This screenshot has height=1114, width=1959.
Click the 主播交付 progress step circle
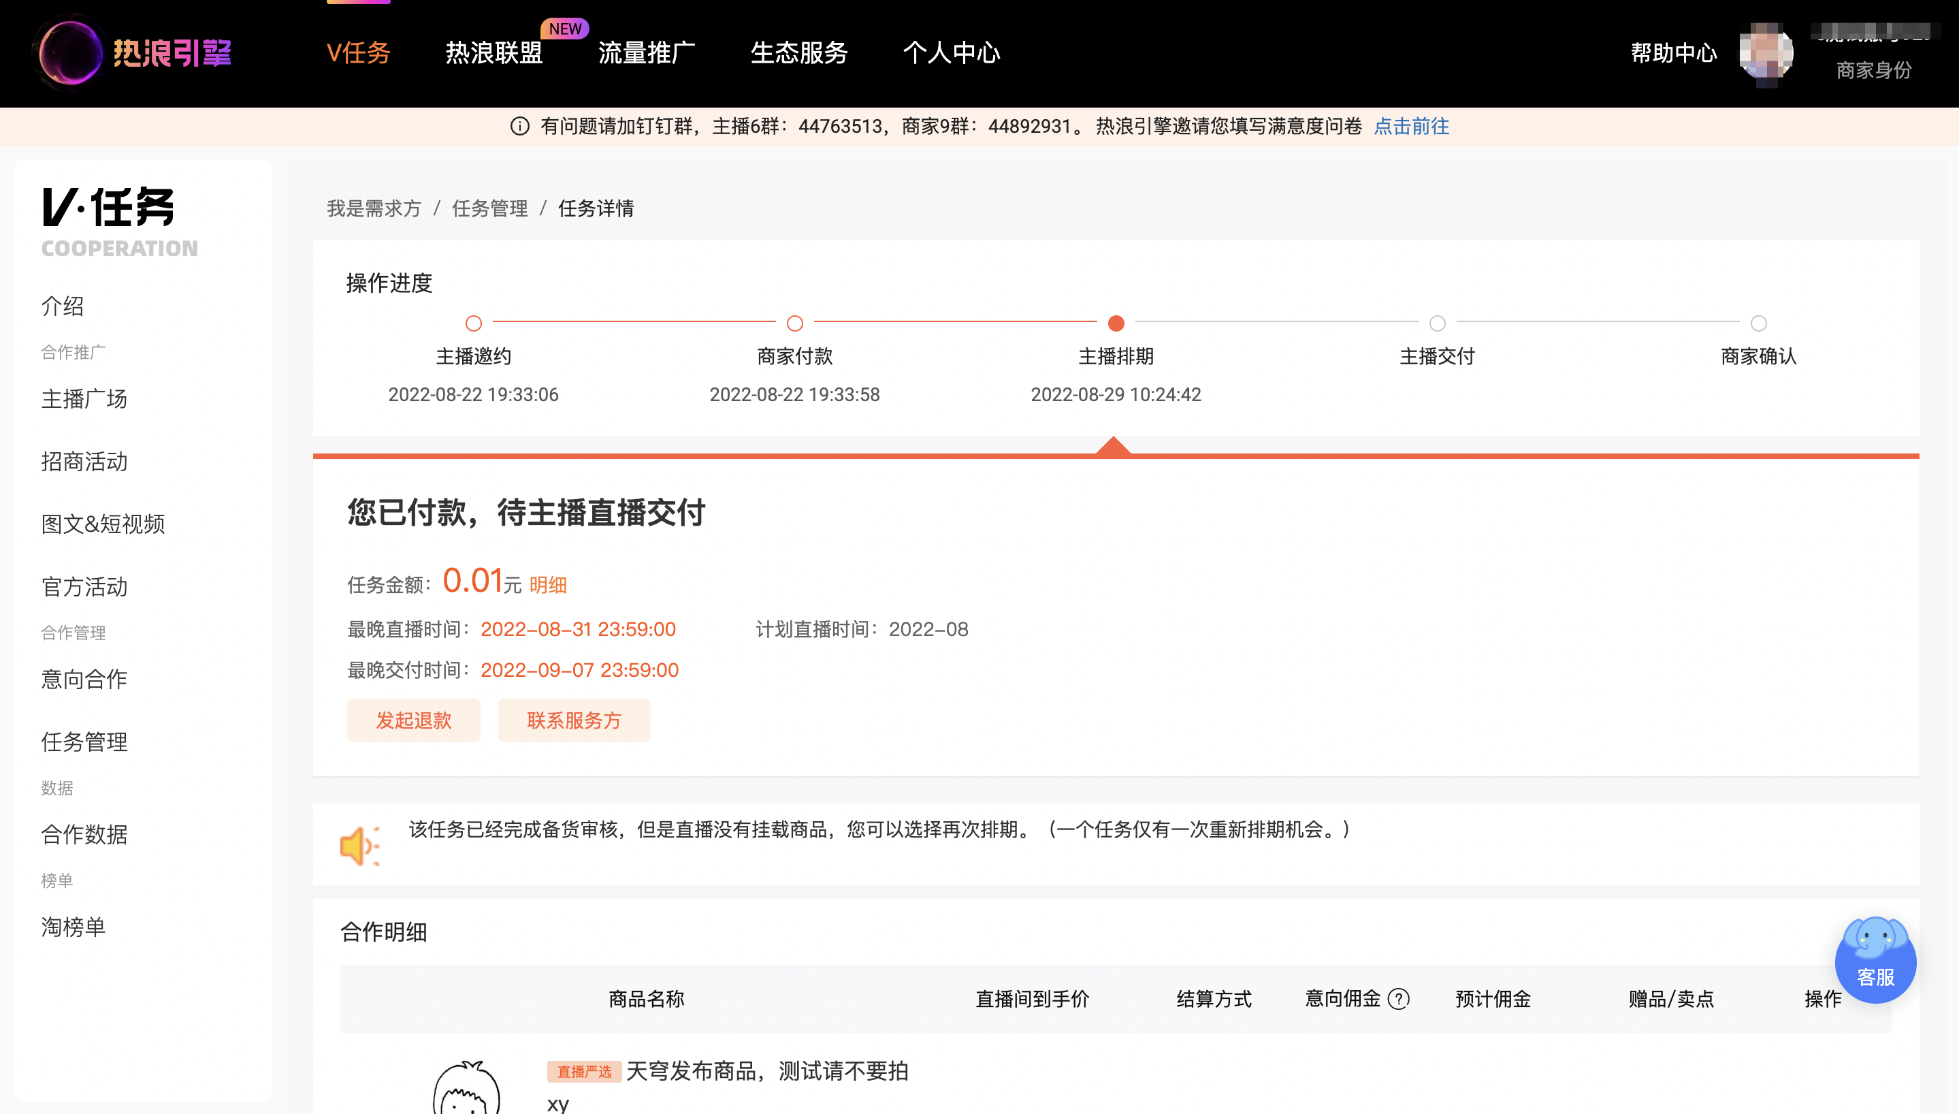pyautogui.click(x=1437, y=323)
